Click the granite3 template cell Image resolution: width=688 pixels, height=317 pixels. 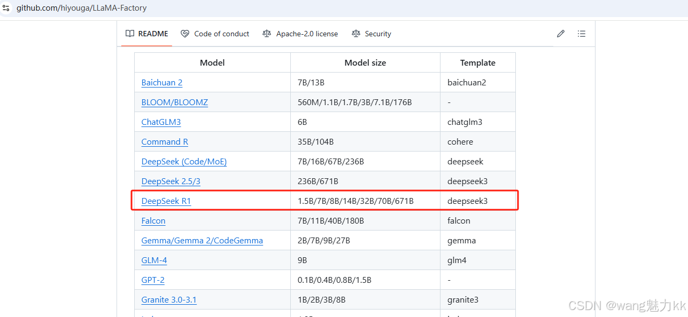478,300
